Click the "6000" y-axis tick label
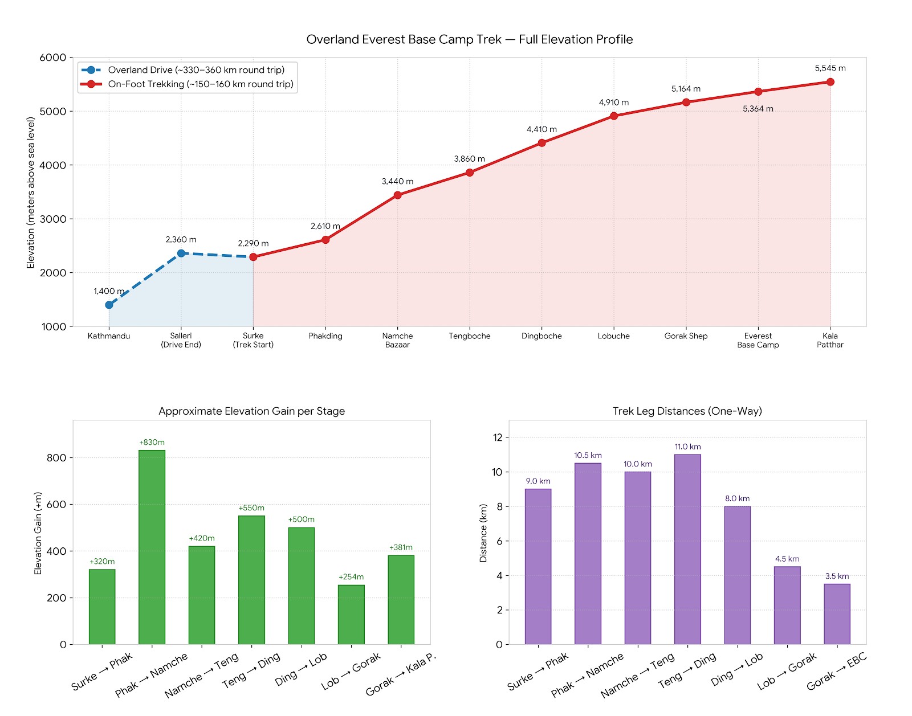 click(53, 58)
